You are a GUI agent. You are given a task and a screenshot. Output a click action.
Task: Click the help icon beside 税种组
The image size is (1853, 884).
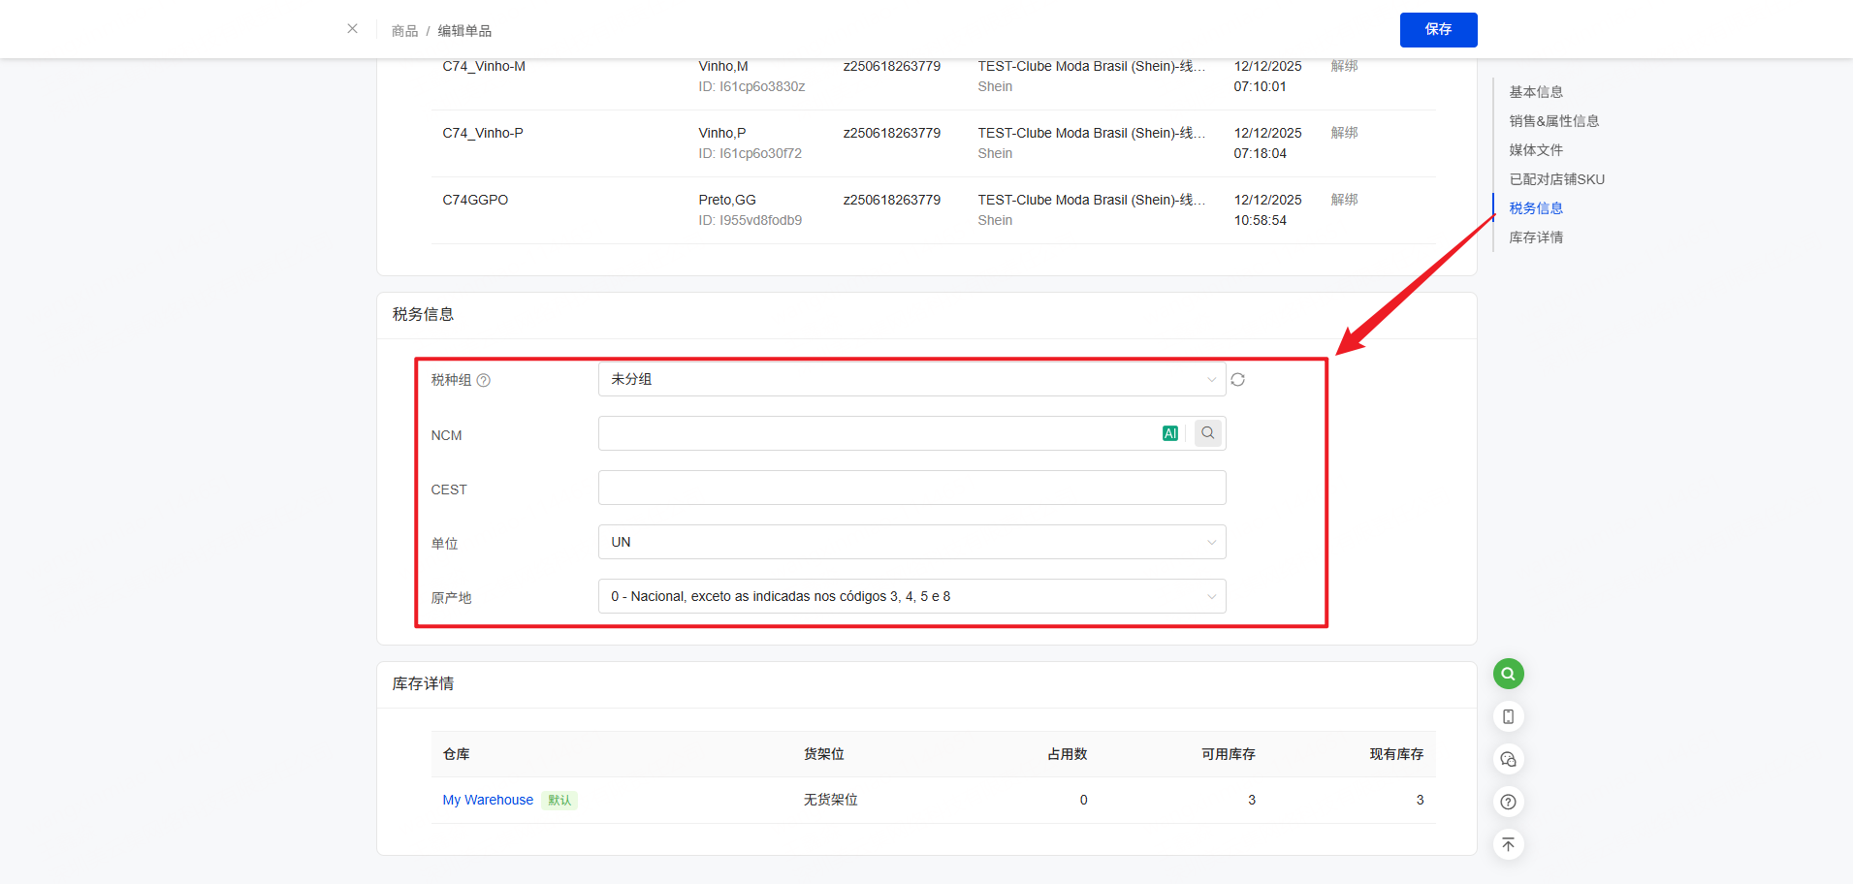coord(483,380)
